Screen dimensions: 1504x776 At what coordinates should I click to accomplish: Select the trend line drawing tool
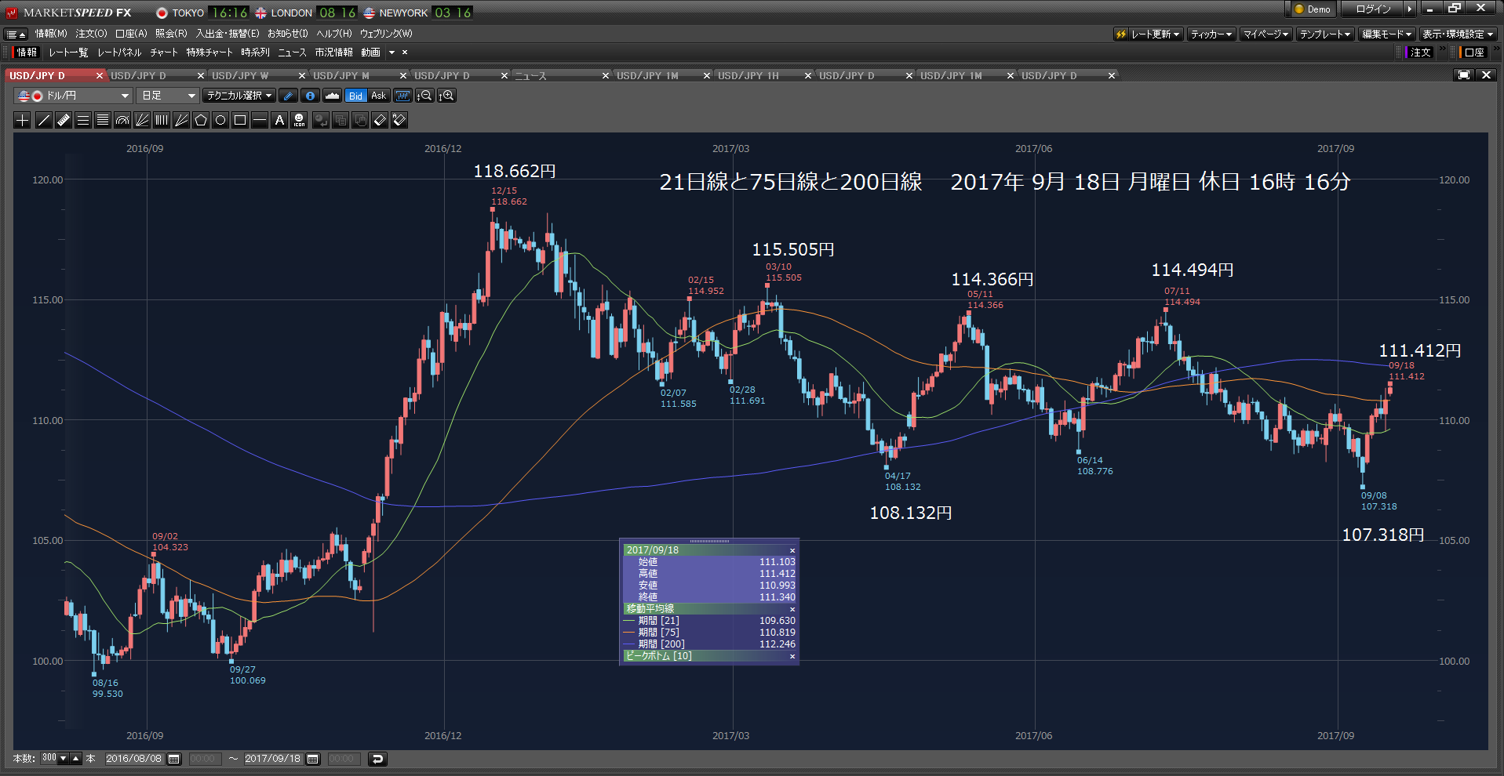[x=44, y=120]
